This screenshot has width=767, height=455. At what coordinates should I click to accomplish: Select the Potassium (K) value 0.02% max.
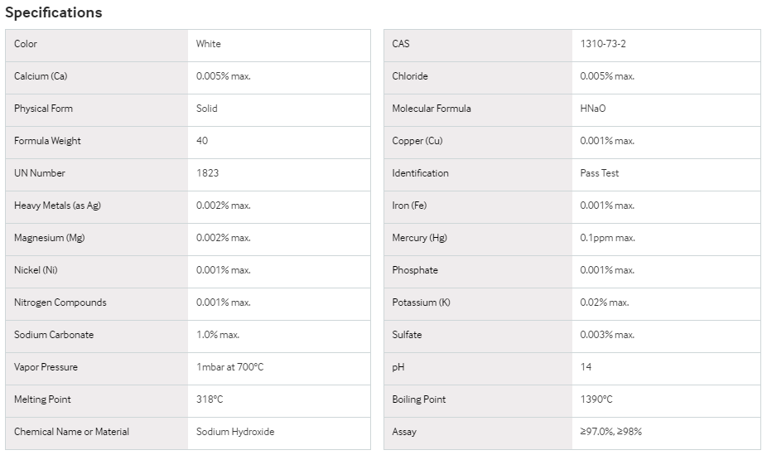click(x=605, y=303)
